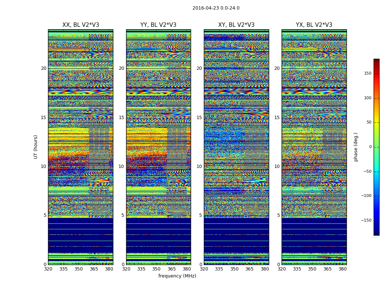This screenshot has height=294, width=385.
Task: Click the "XY, BL V2*V3" panel title
Action: coord(236,25)
